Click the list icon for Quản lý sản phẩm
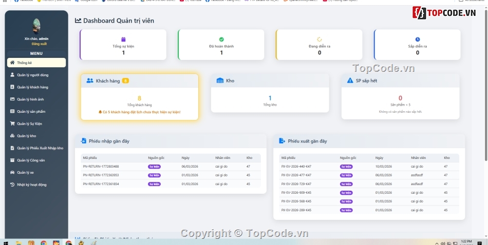This screenshot has width=488, height=245. (12, 111)
